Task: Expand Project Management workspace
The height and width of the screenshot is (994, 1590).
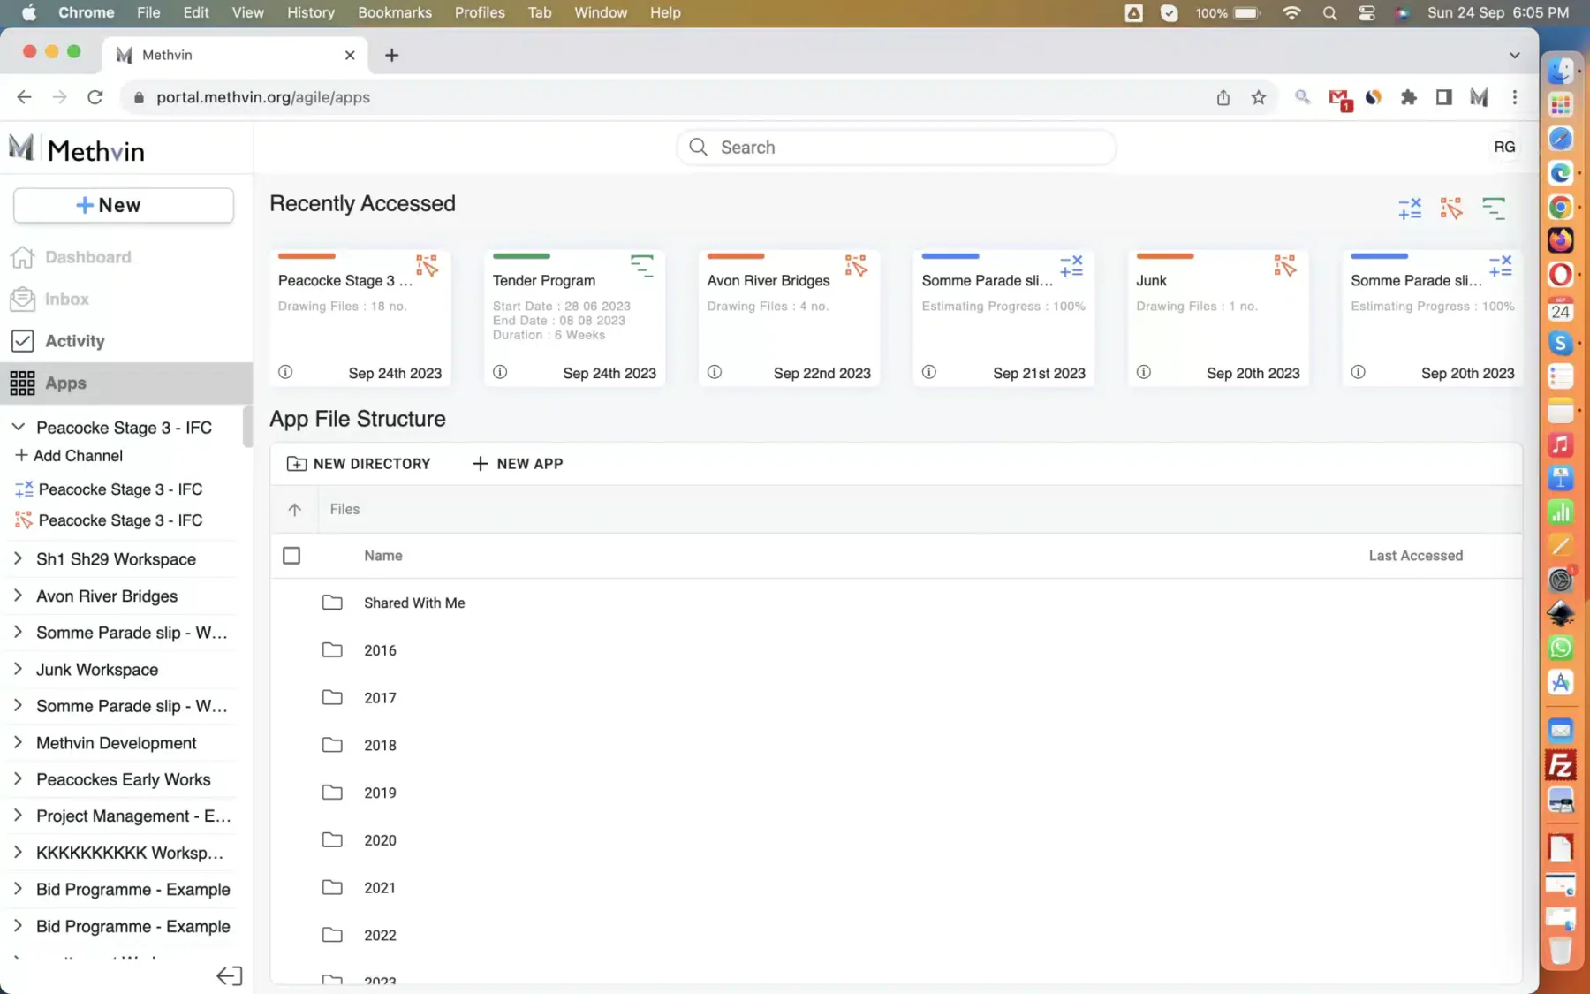Action: pos(18,816)
